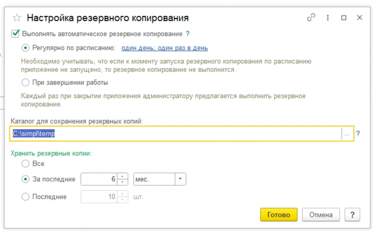Browse for folder using ellipsis button

[347, 134]
